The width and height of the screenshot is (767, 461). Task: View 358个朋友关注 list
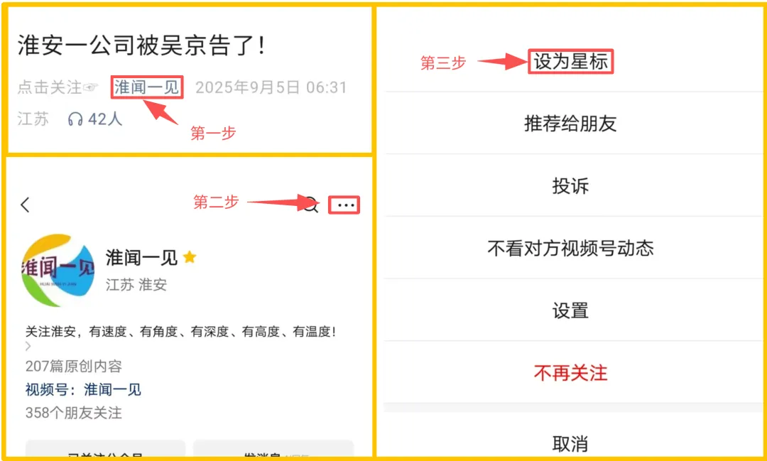74,413
